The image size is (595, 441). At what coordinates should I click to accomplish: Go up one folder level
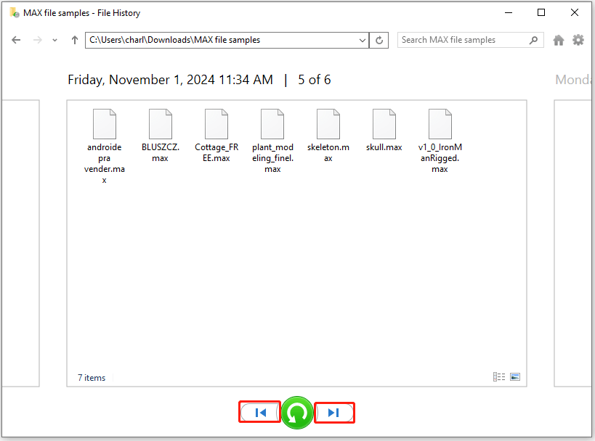75,40
